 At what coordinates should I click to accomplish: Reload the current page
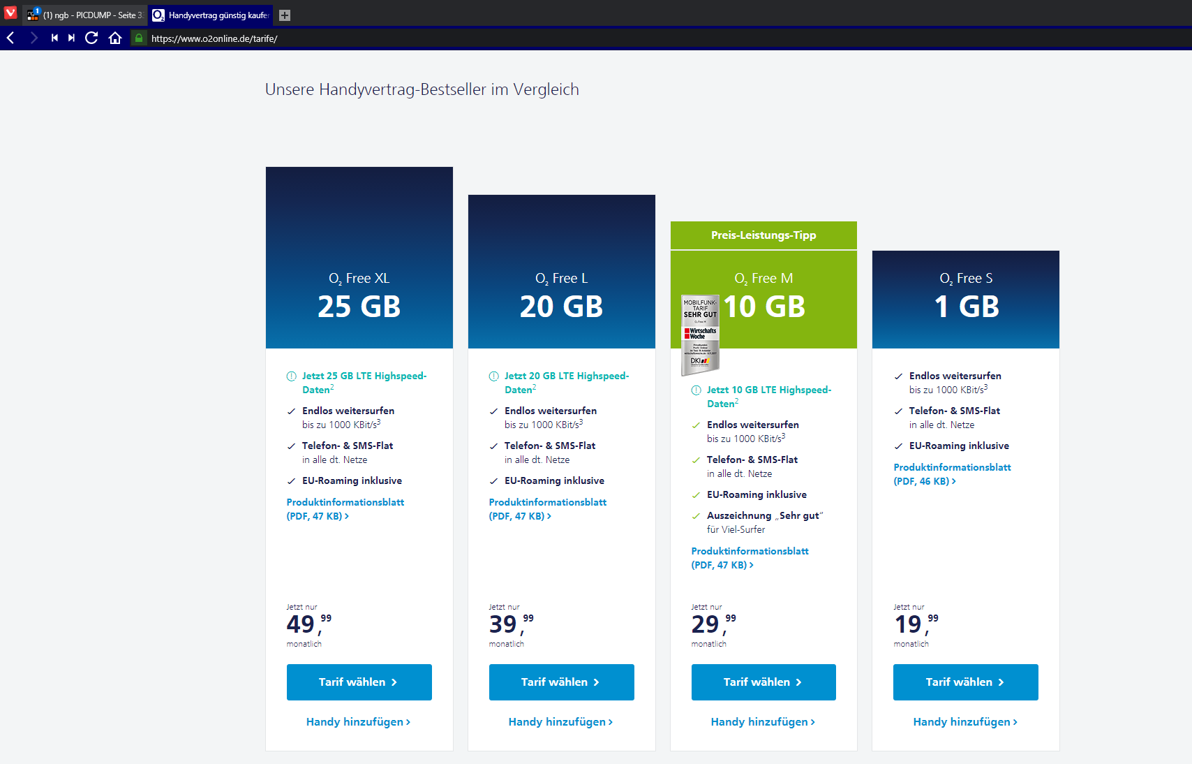pos(91,38)
